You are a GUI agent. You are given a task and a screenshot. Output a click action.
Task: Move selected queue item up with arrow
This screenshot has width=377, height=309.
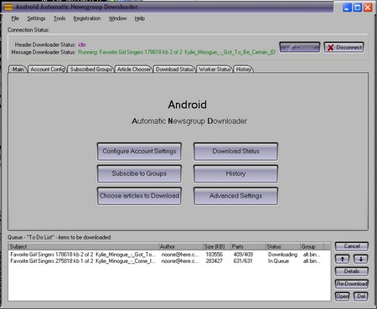(343, 259)
